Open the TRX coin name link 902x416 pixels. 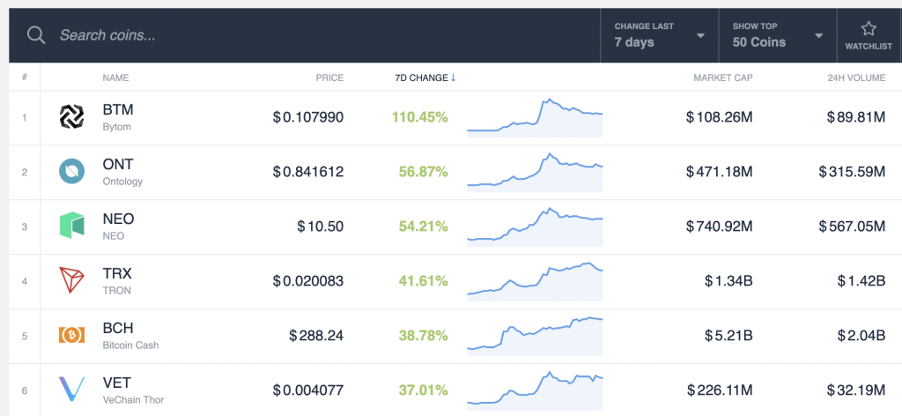click(117, 273)
